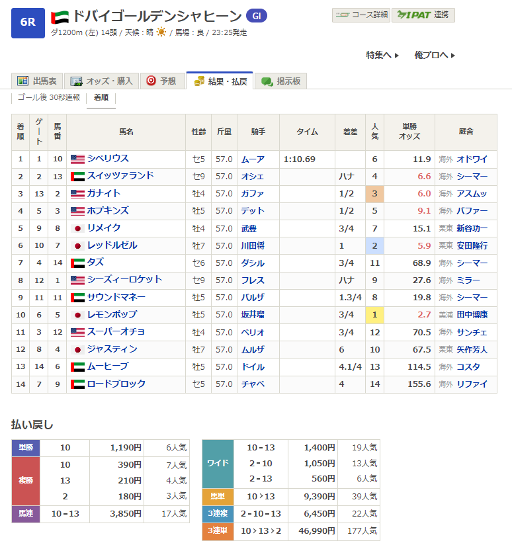Image resolution: width=512 pixels, height=547 pixels.
Task: Click the sunny weather icon
Action: pos(161,32)
